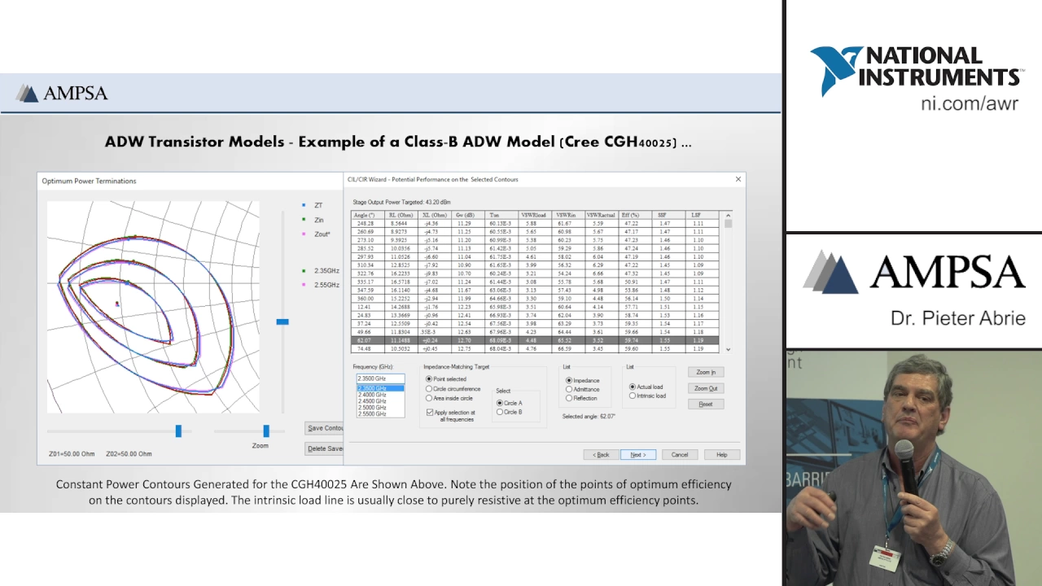This screenshot has height=586, width=1042.
Task: Click the 2.55GHz legend marker
Action: tap(304, 285)
